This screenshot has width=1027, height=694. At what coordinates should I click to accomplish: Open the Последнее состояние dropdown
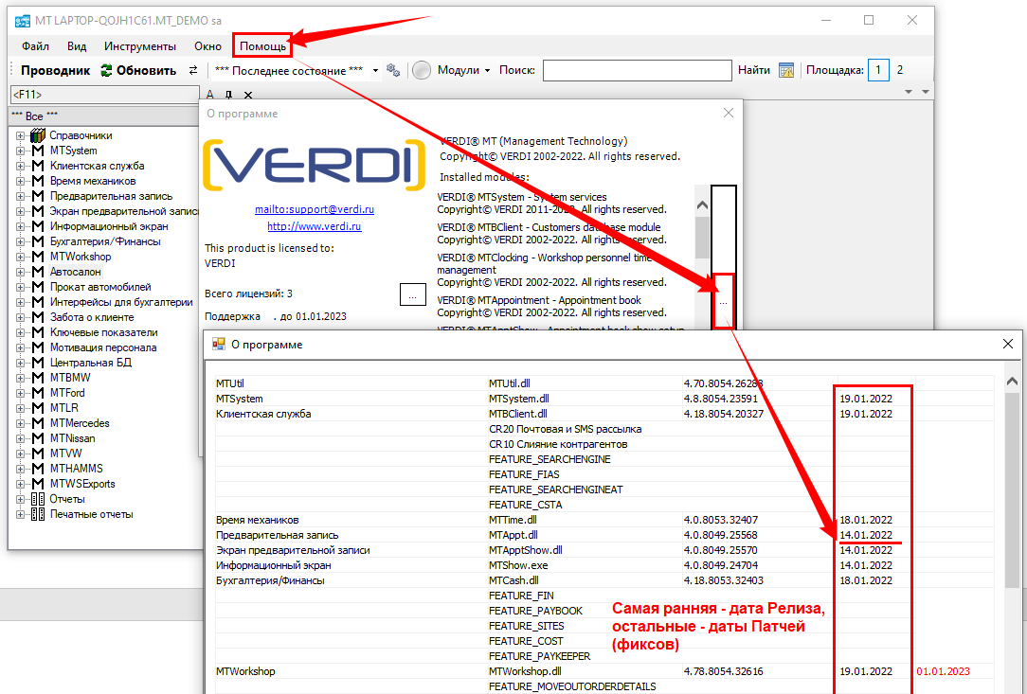tap(375, 70)
